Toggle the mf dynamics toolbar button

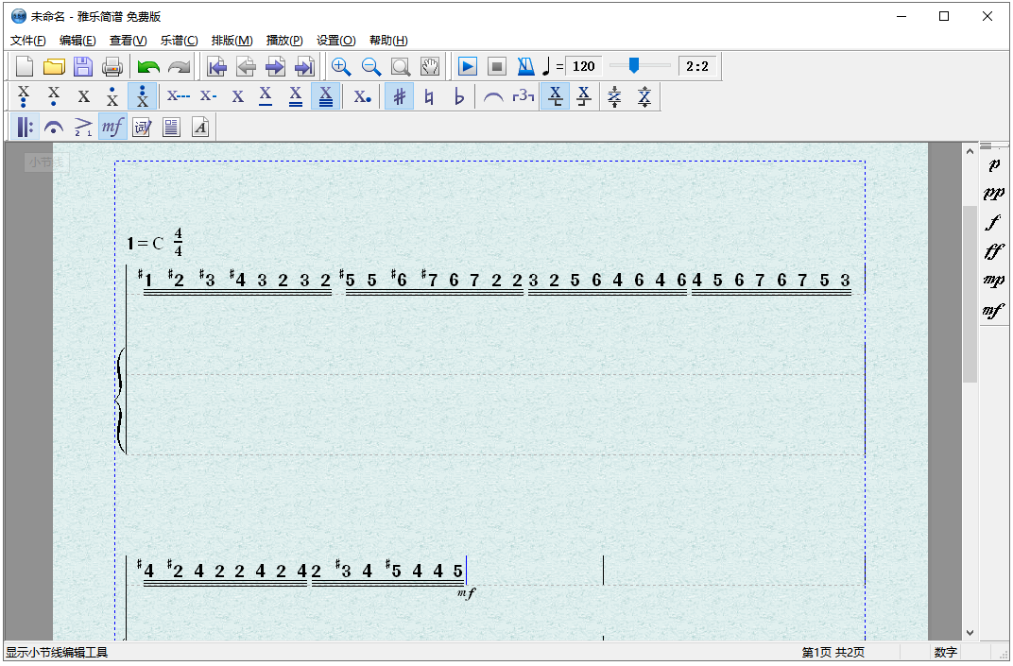[x=112, y=127]
